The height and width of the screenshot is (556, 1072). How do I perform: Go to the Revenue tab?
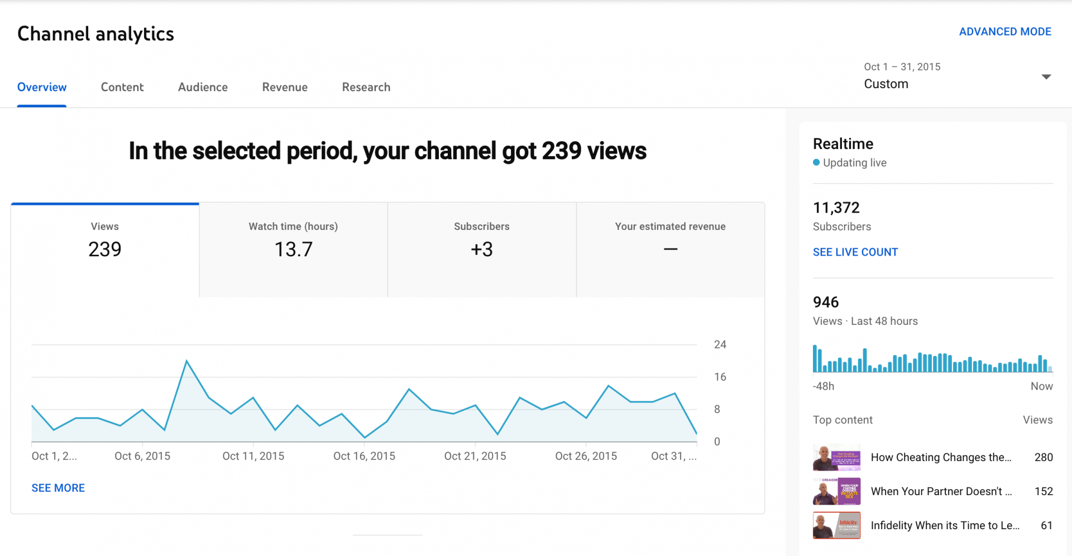click(x=285, y=87)
